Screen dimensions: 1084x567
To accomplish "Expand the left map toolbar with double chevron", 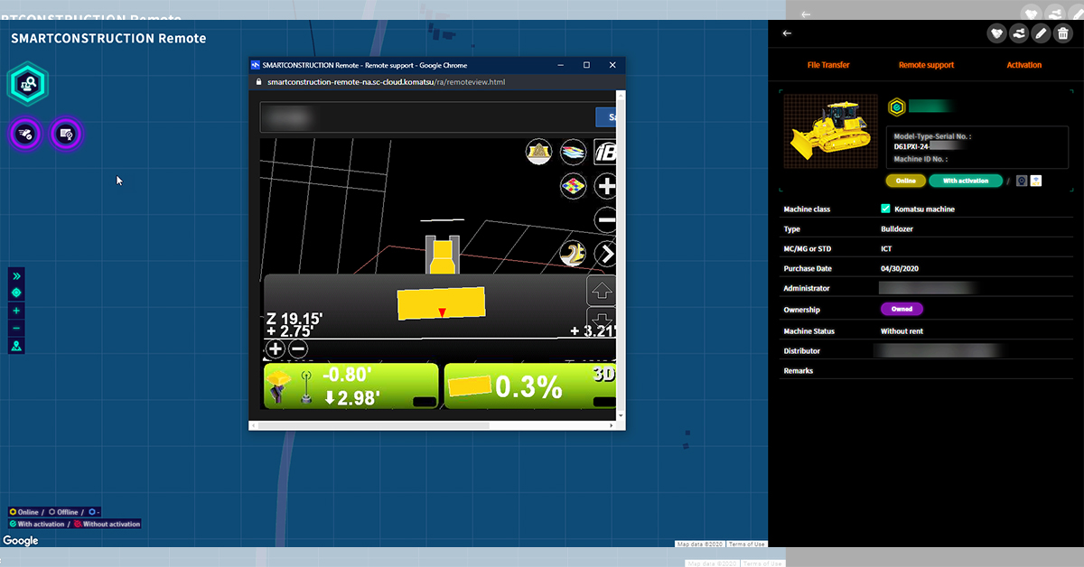I will (x=16, y=275).
